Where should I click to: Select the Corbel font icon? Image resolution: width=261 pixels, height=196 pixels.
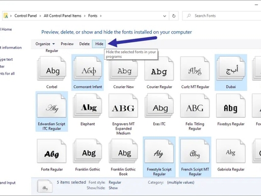(x=51, y=69)
